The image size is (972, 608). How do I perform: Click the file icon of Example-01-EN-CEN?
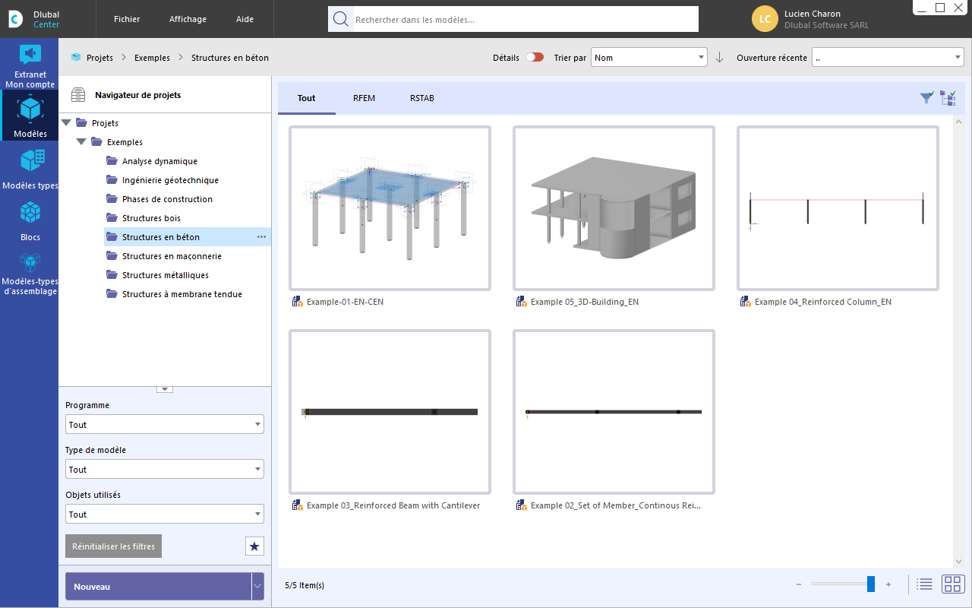(x=298, y=302)
